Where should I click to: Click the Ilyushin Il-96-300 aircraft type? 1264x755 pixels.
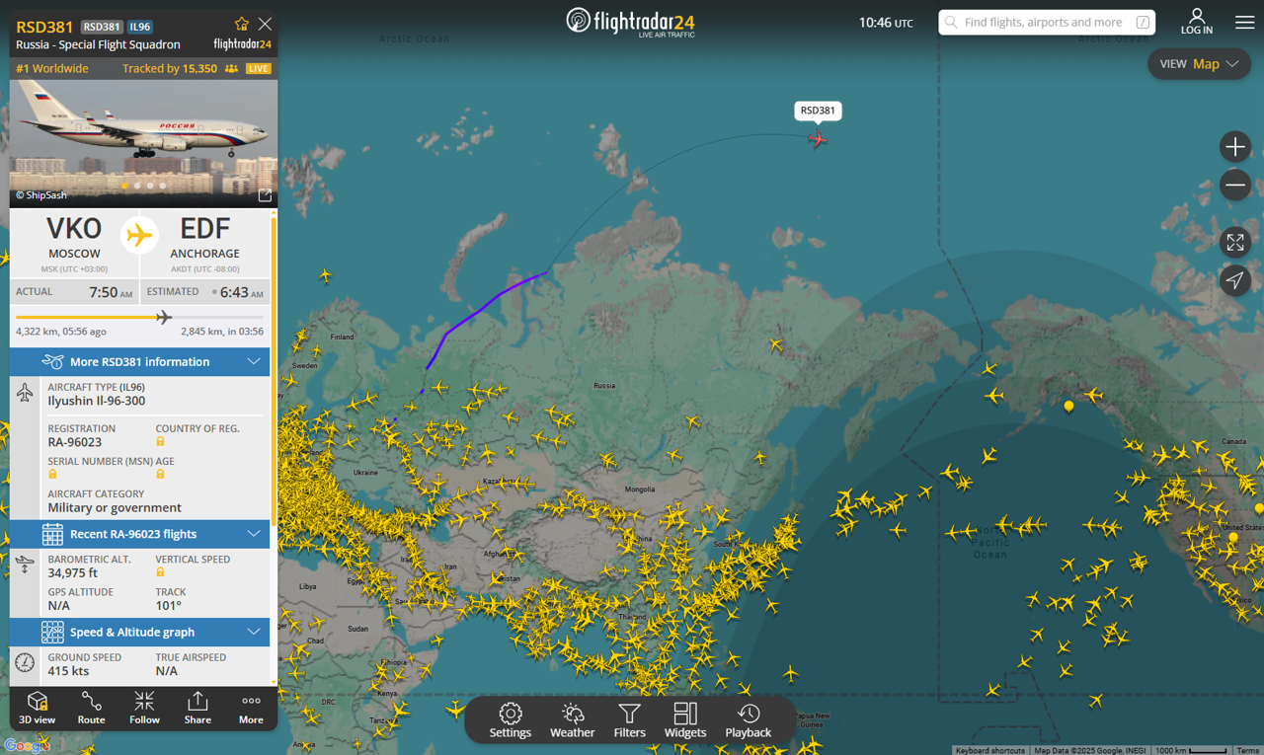pos(97,401)
